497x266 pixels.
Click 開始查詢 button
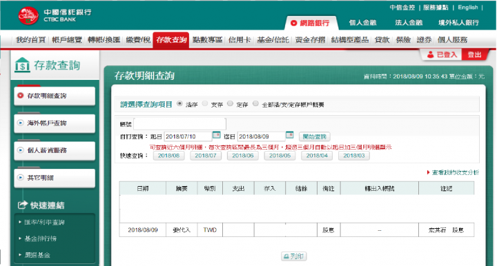315,136
